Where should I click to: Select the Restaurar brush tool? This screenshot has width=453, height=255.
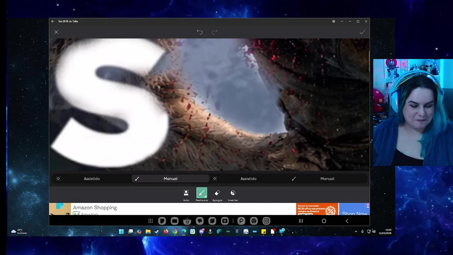(202, 195)
